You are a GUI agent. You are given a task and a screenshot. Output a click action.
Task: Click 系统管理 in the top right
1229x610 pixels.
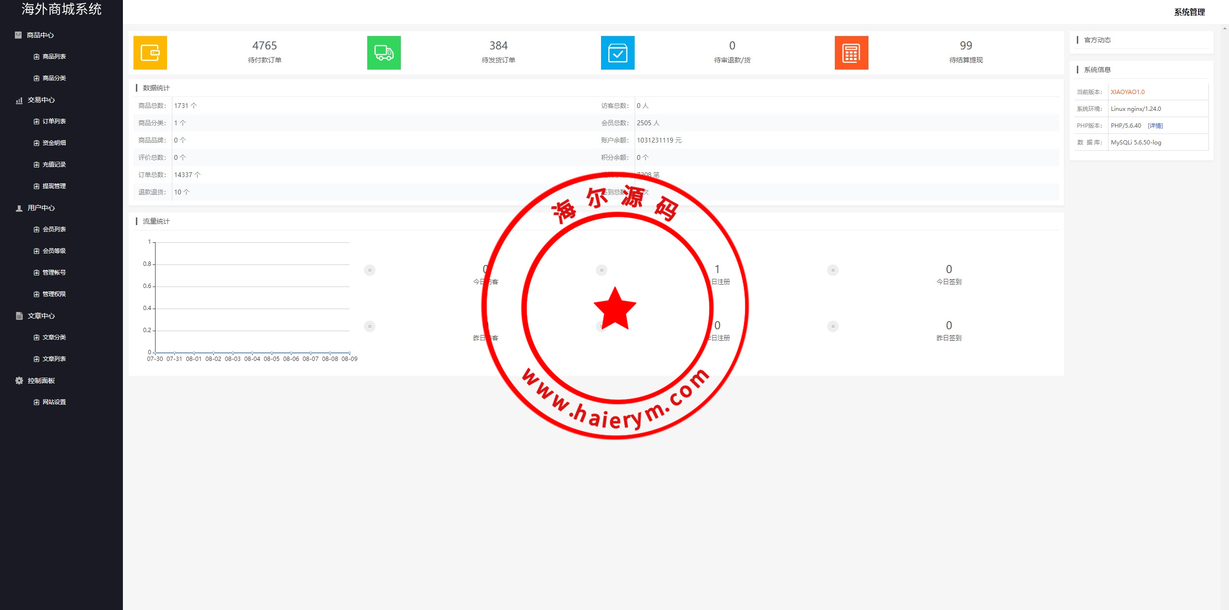1189,12
